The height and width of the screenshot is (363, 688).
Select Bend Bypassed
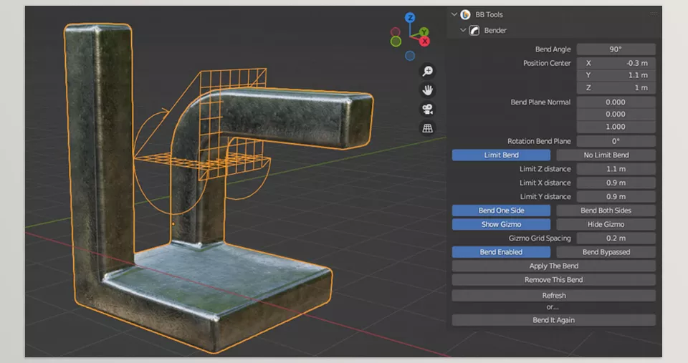click(606, 252)
